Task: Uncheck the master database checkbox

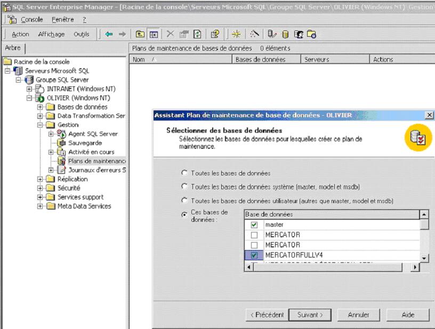Action: [254, 225]
